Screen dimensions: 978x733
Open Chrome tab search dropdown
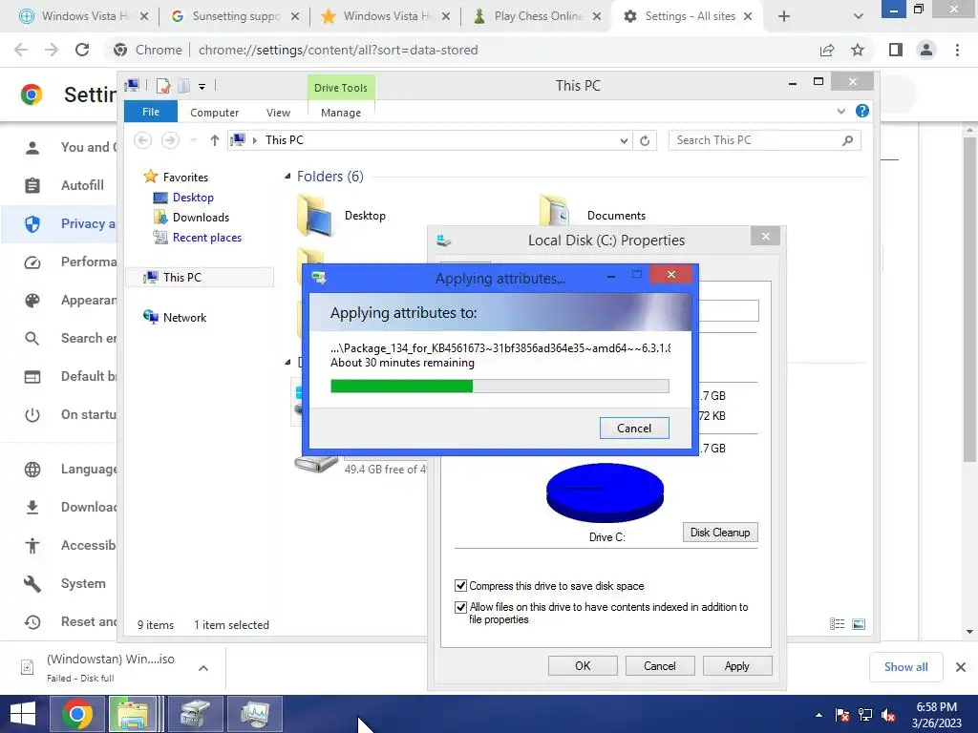(859, 16)
